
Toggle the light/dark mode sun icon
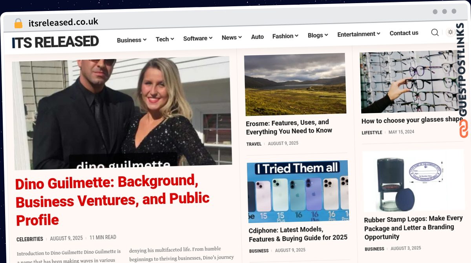pos(450,32)
